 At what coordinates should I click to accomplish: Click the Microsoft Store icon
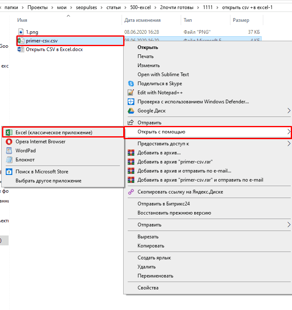coord(9,172)
